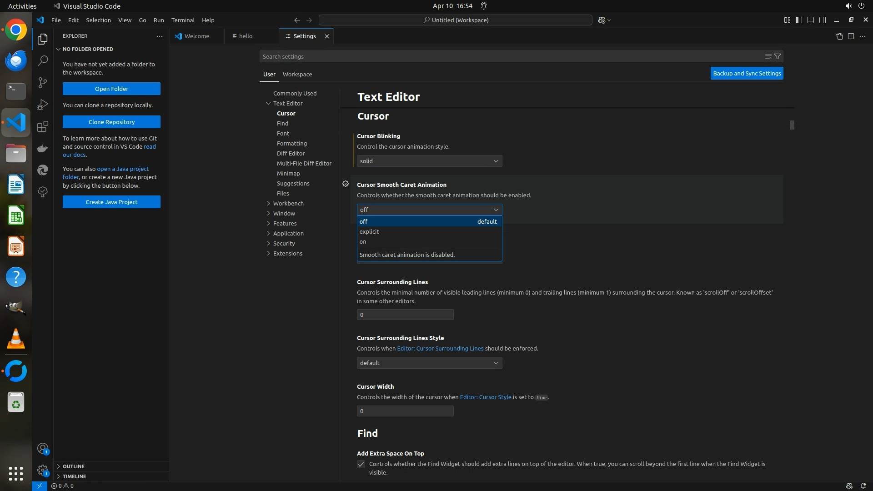Open the Source Control view
The height and width of the screenshot is (491, 873).
(43, 82)
